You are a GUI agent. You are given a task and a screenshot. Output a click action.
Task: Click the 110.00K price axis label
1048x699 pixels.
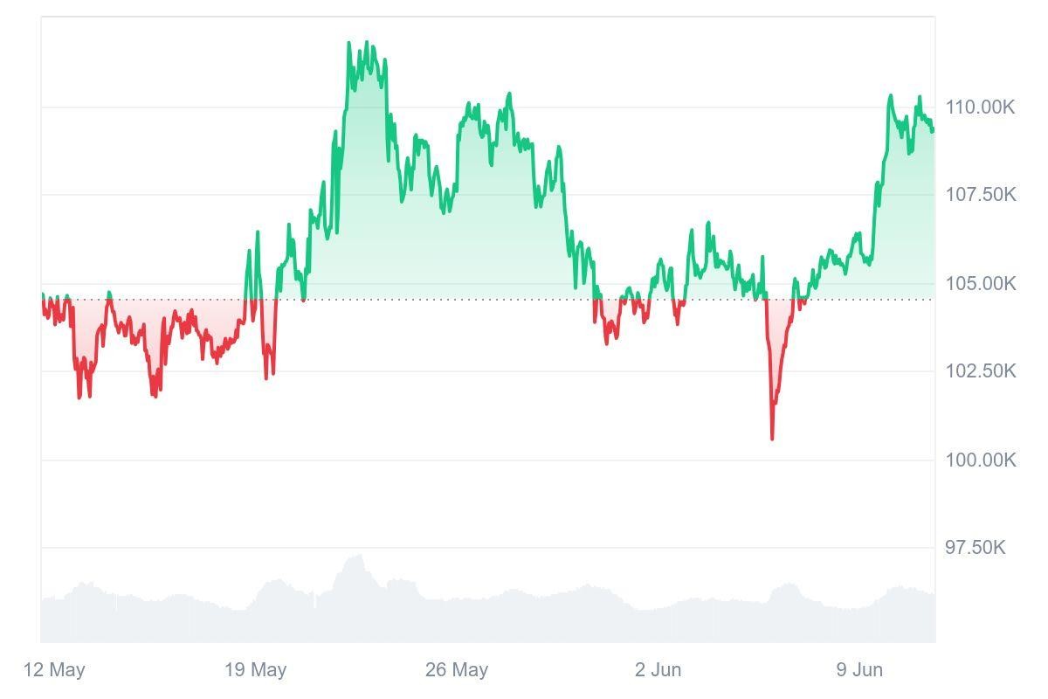pyautogui.click(x=980, y=107)
